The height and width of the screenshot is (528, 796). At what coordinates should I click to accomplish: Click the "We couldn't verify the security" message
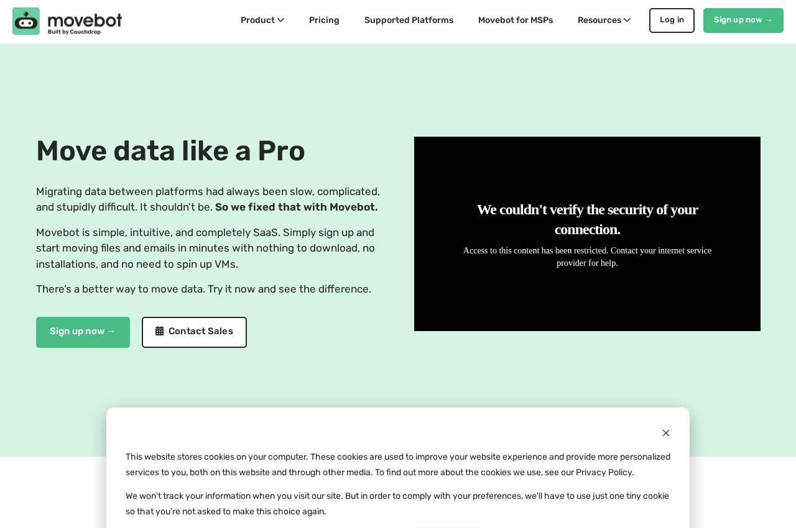coord(587,219)
